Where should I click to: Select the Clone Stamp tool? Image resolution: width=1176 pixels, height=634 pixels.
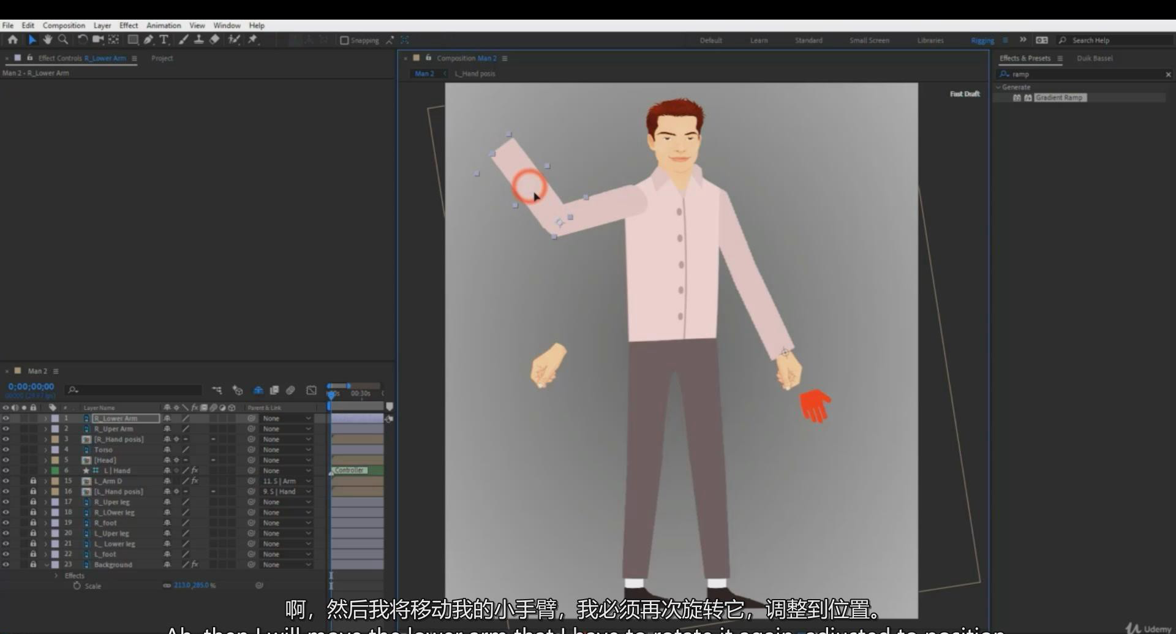coord(198,40)
